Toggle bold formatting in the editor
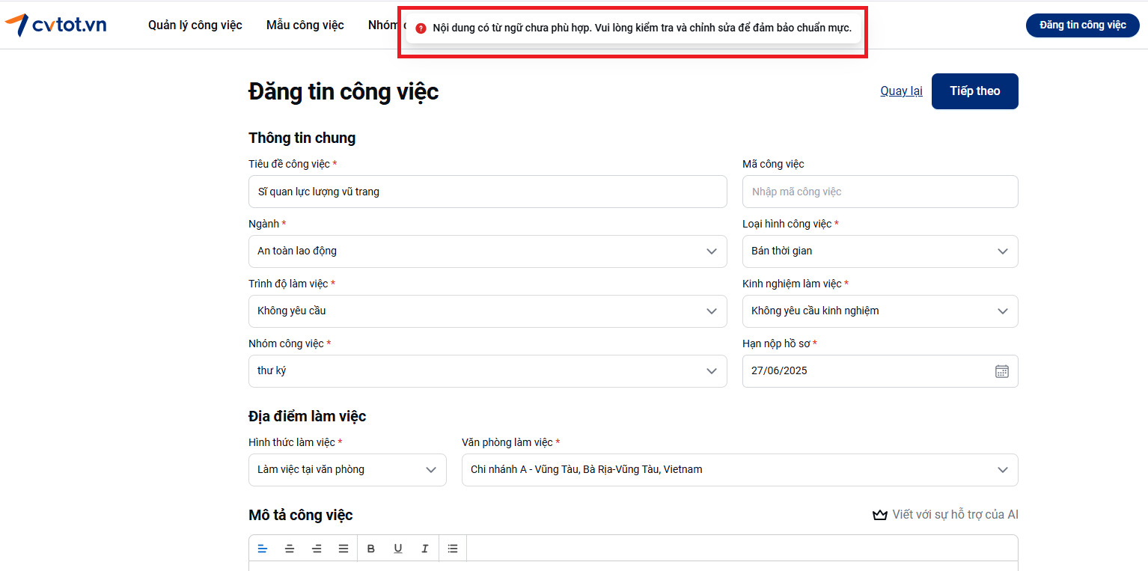Viewport: 1148px width, 571px height. (x=371, y=549)
